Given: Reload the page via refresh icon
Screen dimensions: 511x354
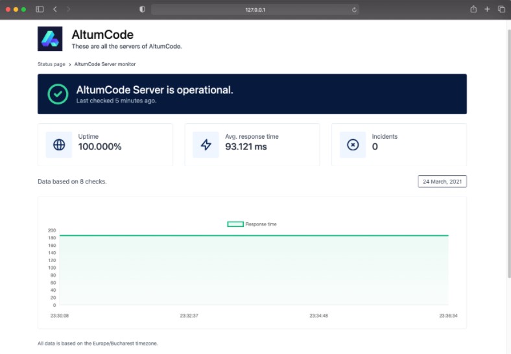Looking at the screenshot, I should (354, 10).
